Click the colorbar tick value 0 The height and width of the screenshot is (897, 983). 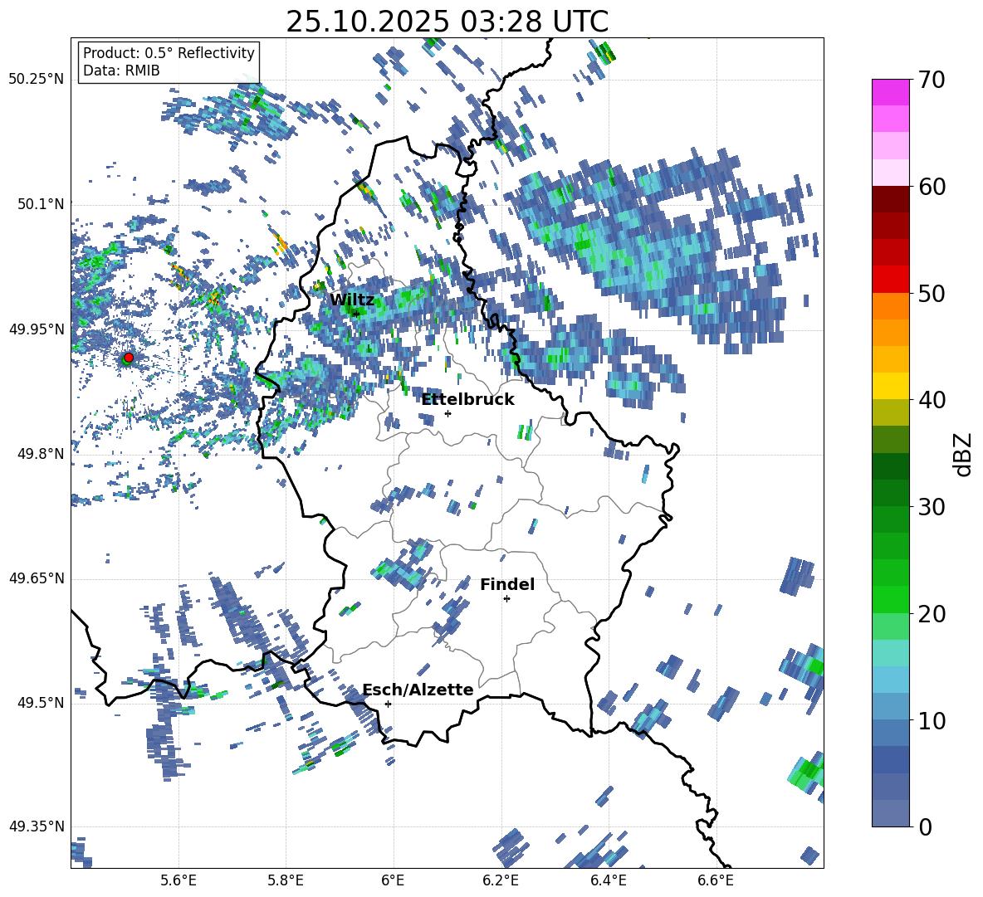click(925, 826)
